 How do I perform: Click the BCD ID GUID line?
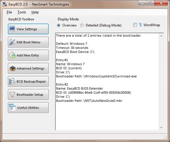click(94, 93)
